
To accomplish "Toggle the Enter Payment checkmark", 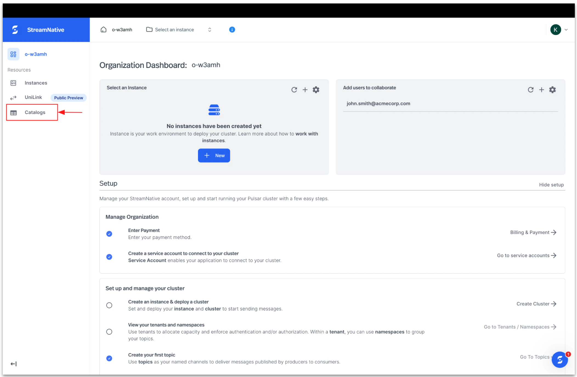I will (x=109, y=234).
